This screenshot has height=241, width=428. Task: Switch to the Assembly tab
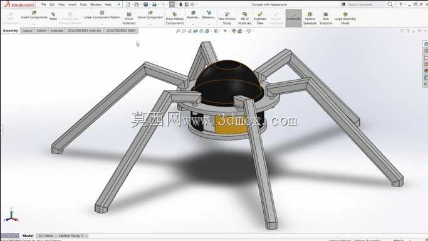click(x=11, y=31)
